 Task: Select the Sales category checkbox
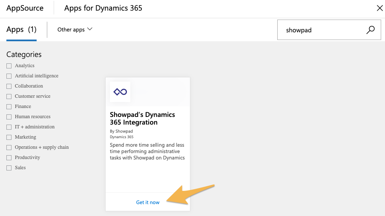(9, 168)
